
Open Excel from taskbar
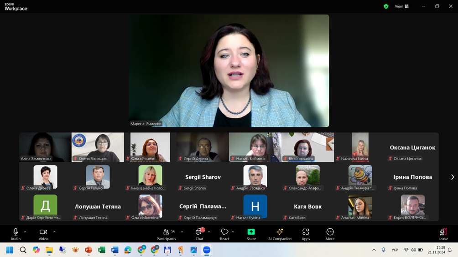pos(102,250)
